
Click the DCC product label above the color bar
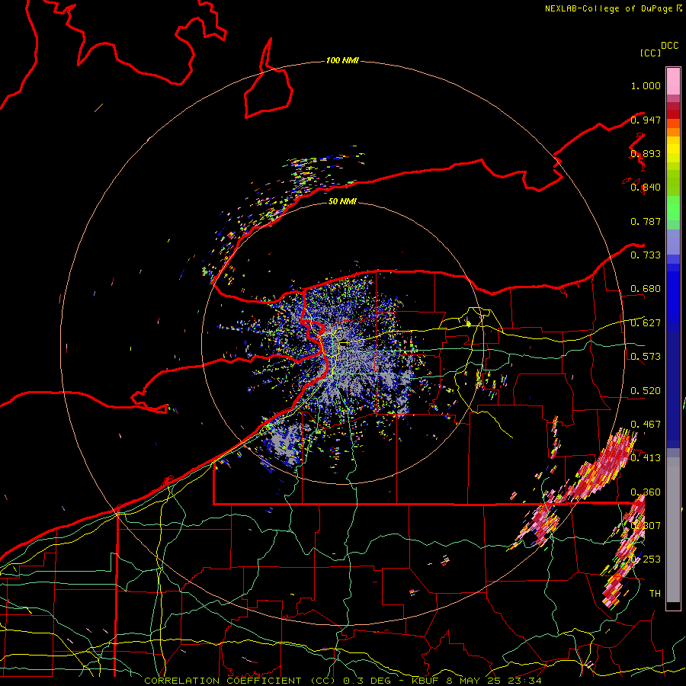coord(670,46)
